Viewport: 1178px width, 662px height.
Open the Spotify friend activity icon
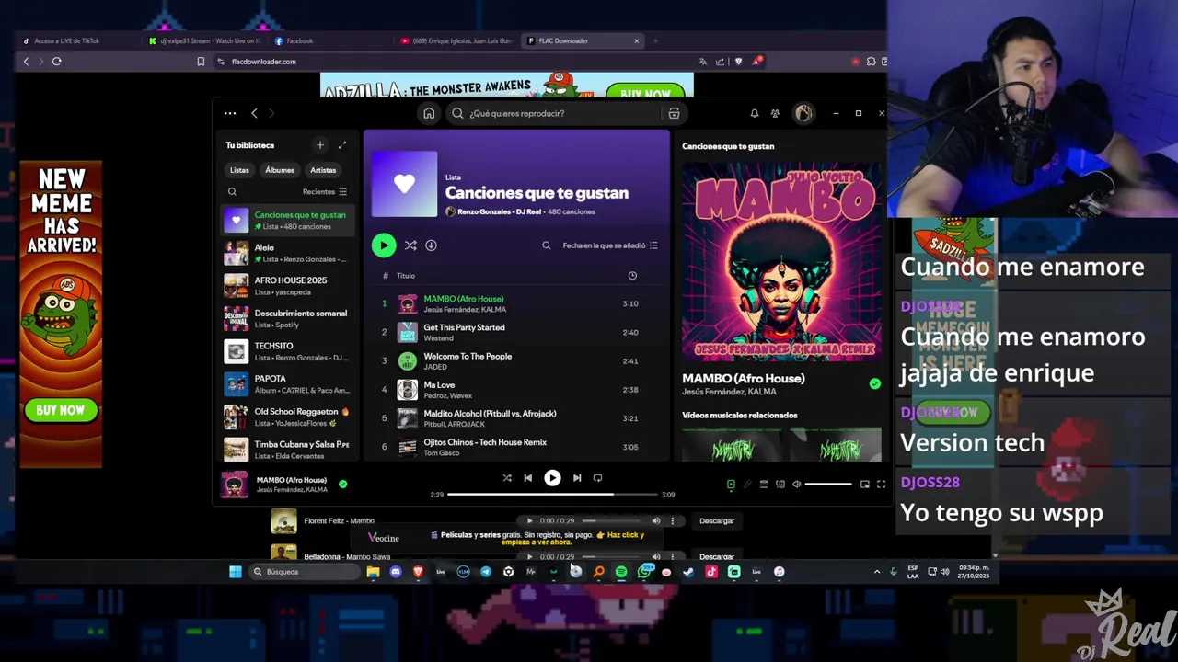click(x=775, y=113)
